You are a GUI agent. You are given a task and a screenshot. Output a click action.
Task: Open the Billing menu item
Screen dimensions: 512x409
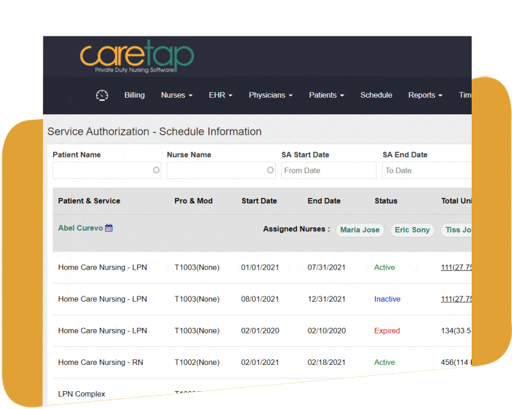[x=134, y=95]
